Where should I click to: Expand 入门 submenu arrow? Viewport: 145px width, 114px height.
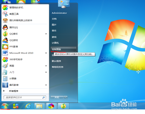[46, 72]
